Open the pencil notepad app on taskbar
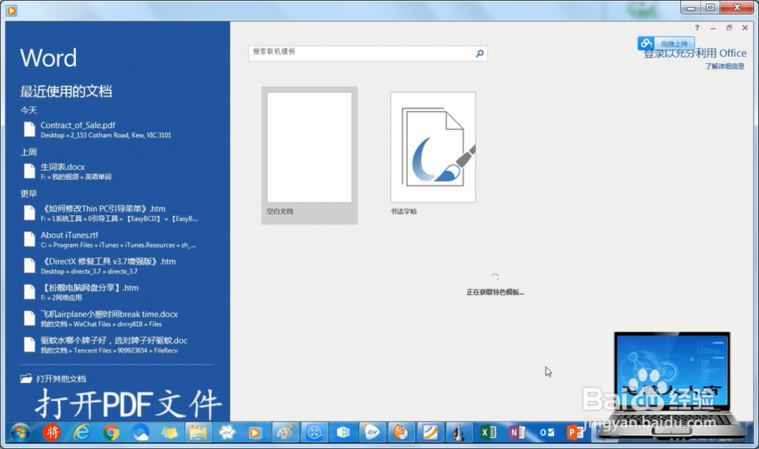The width and height of the screenshot is (759, 449). (430, 432)
